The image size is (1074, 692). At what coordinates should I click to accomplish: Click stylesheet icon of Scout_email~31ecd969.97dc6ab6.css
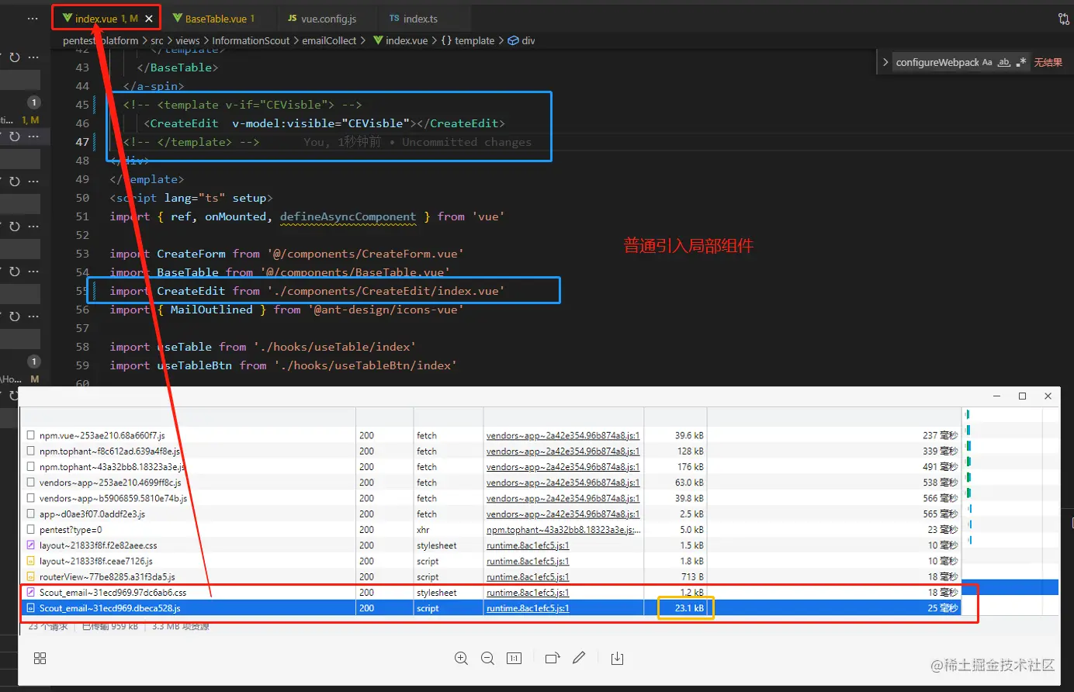tap(31, 592)
